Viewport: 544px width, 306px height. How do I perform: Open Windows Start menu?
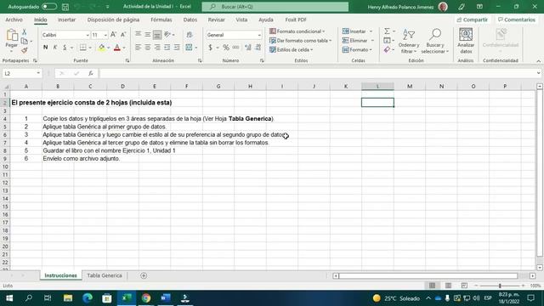click(x=9, y=298)
